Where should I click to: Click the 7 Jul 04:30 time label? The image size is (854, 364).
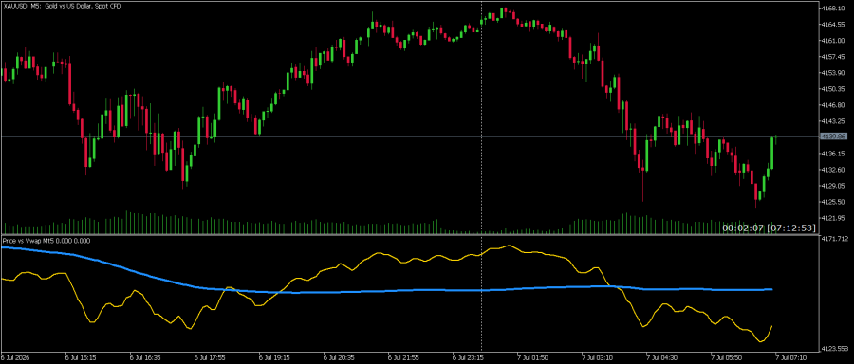pyautogui.click(x=663, y=358)
